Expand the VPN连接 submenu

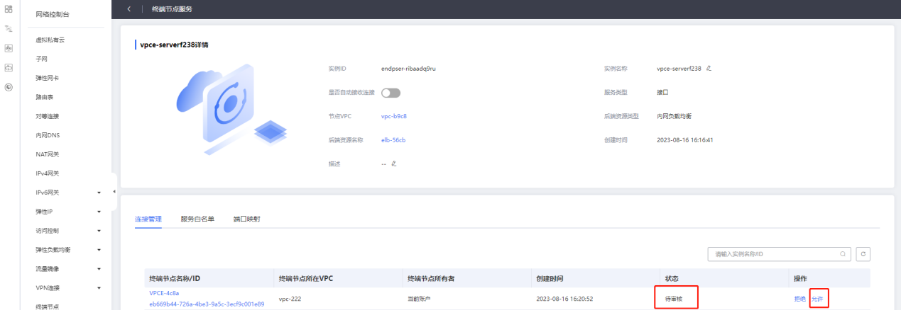pos(99,288)
